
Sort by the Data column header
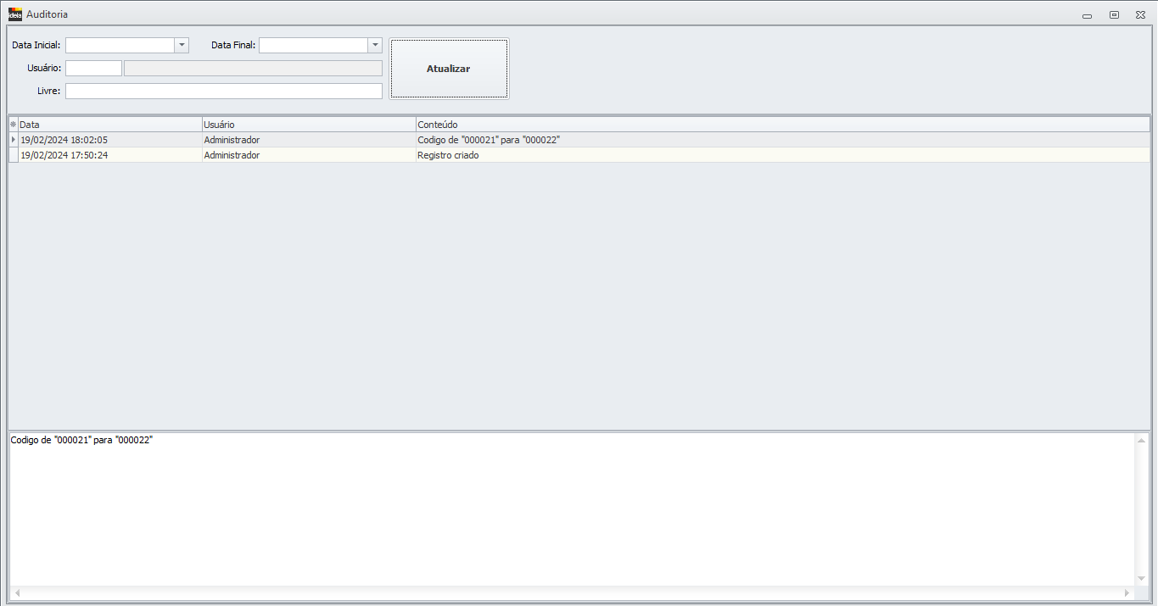[x=109, y=125]
